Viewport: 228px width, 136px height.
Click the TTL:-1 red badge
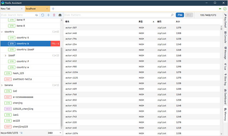coord(55,44)
